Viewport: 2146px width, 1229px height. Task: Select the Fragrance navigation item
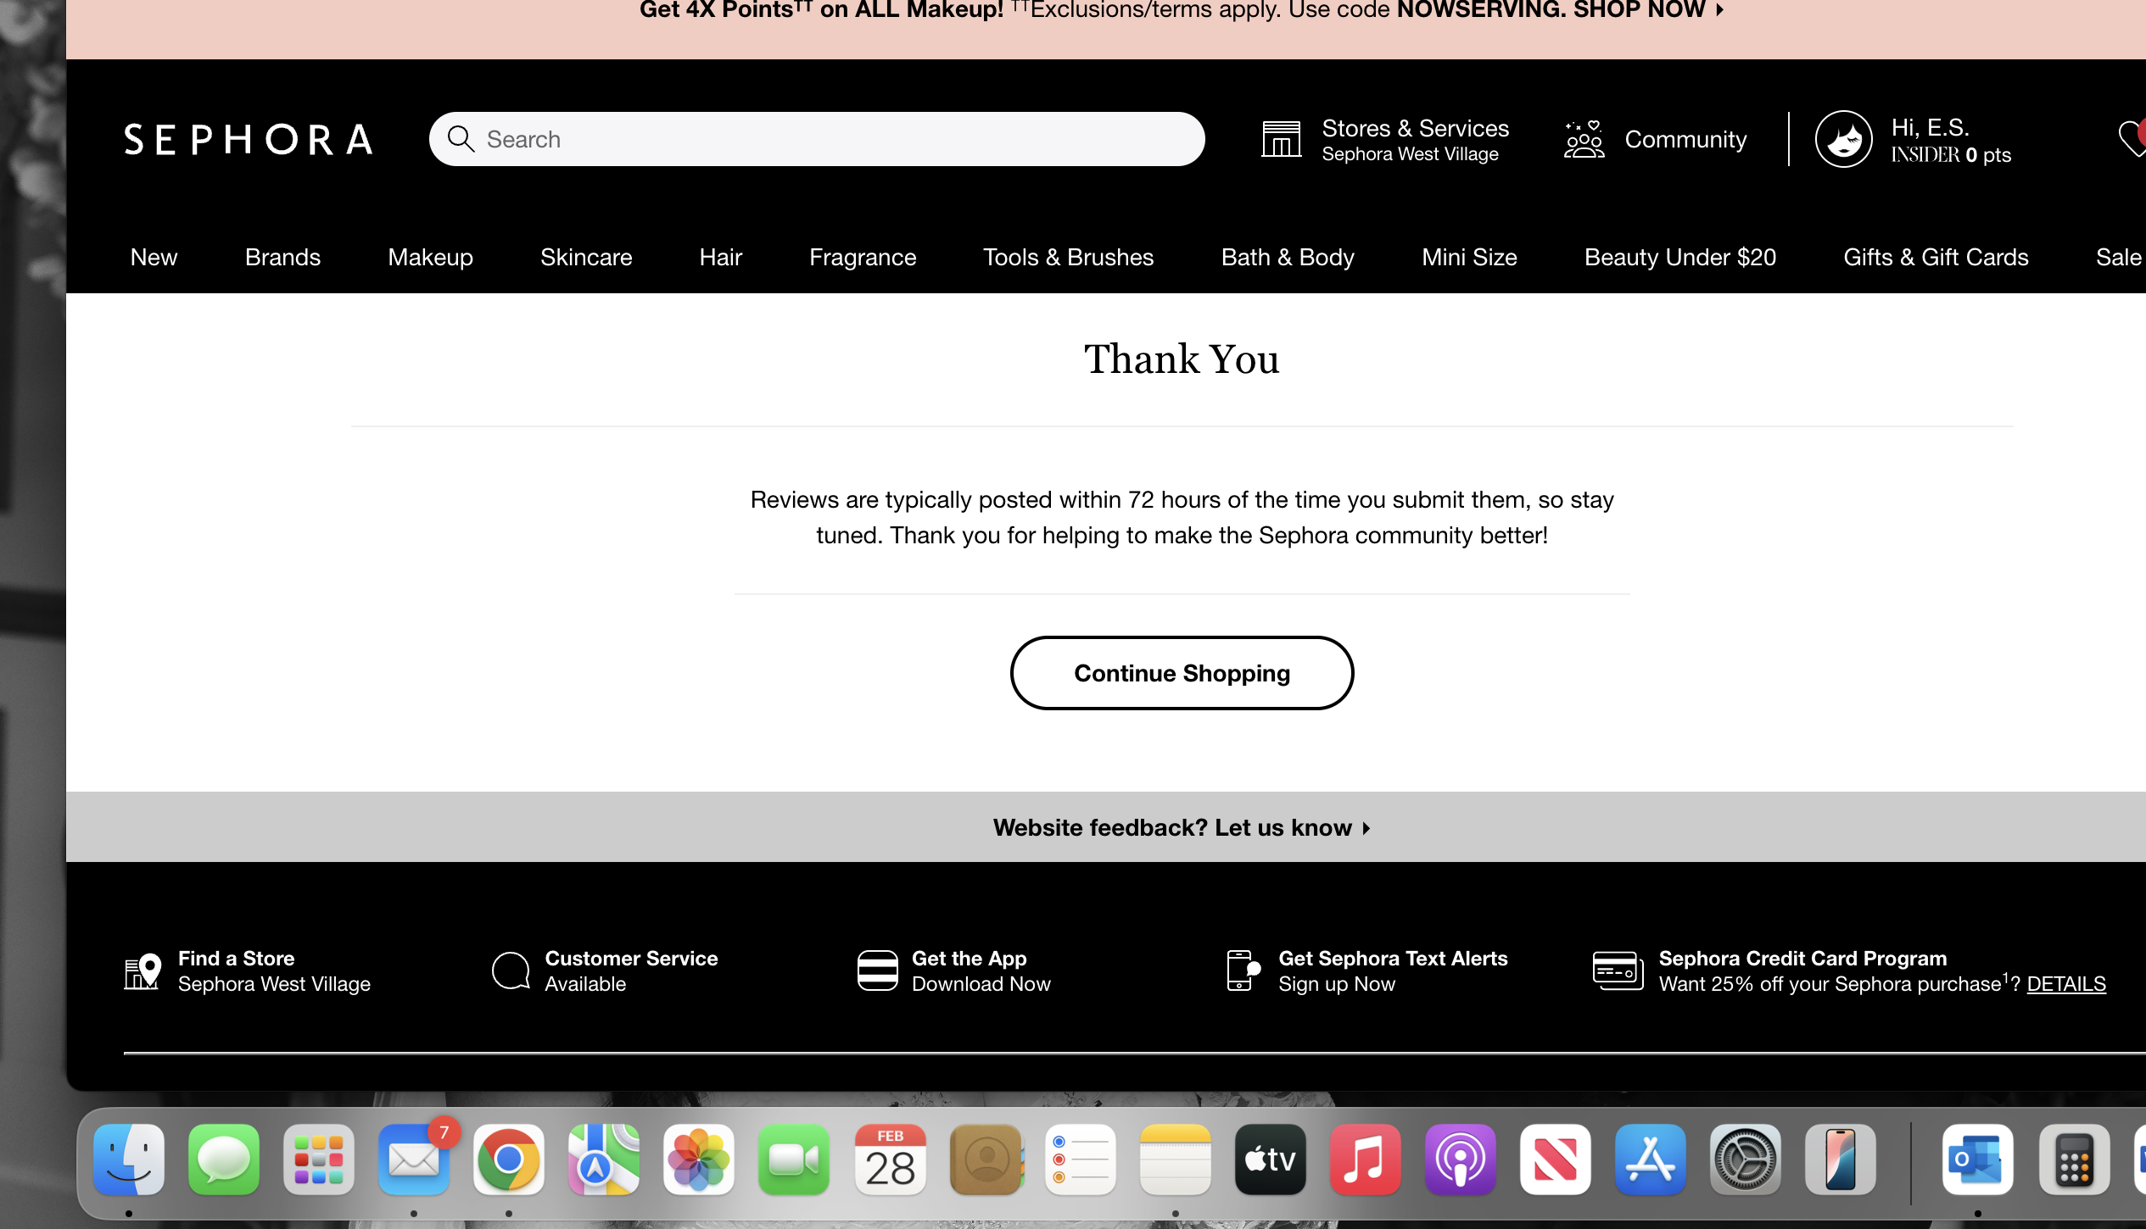coord(863,258)
